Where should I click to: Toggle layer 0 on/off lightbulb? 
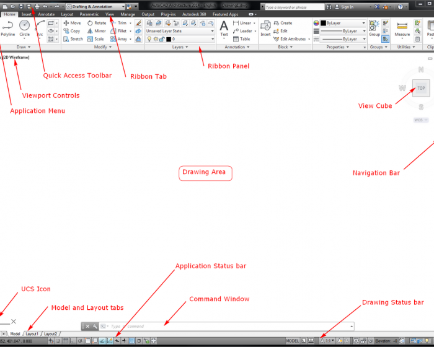(149, 39)
